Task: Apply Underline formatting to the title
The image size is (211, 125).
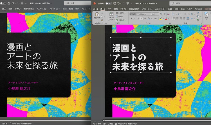Action: coord(138,18)
